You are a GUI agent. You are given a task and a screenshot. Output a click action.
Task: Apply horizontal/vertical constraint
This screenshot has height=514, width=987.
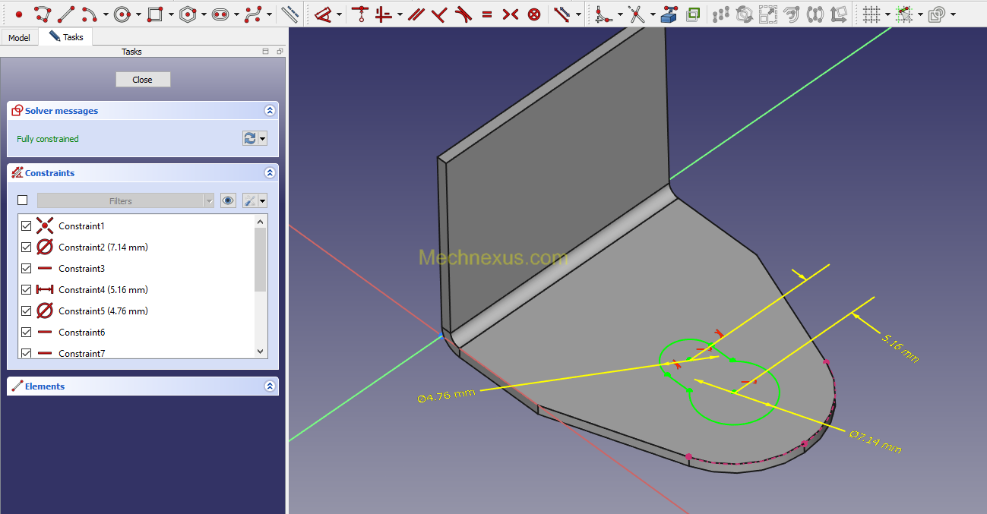tap(384, 14)
